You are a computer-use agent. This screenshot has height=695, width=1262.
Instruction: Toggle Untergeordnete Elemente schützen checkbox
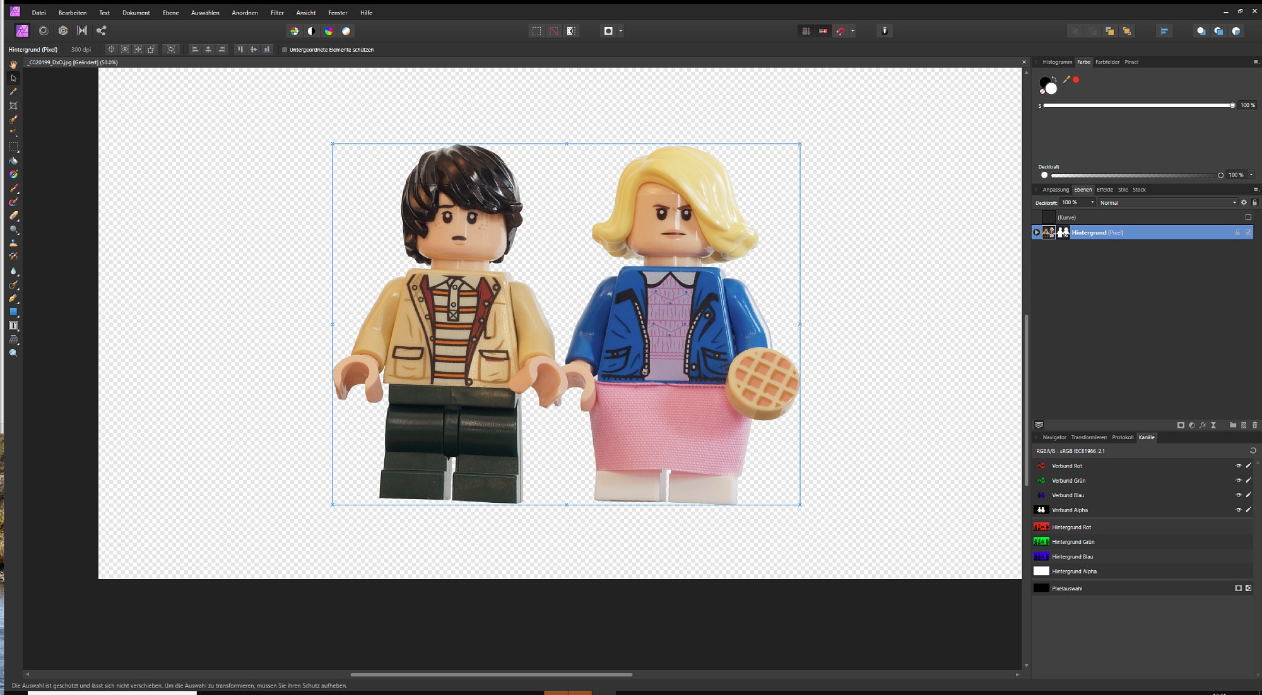pyautogui.click(x=285, y=50)
